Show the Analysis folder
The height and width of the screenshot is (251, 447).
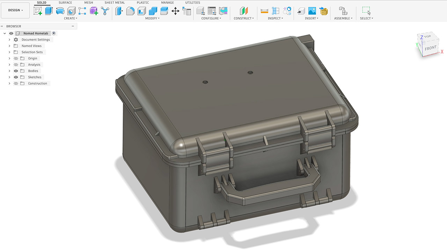tap(16, 65)
